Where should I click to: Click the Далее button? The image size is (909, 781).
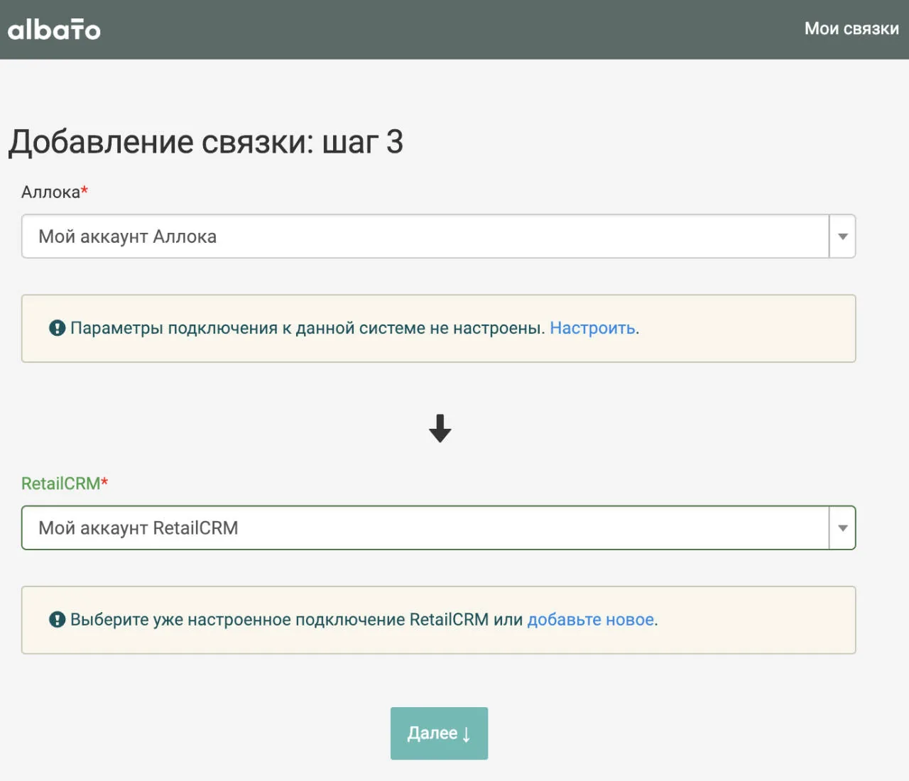[439, 733]
